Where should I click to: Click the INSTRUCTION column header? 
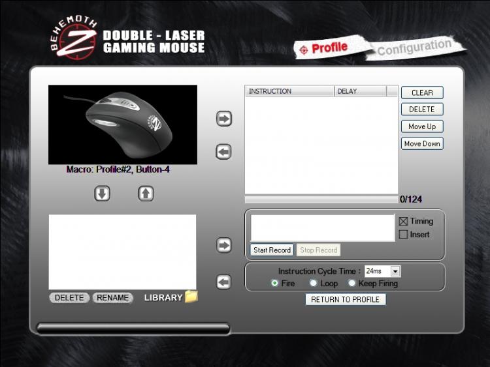pos(290,91)
